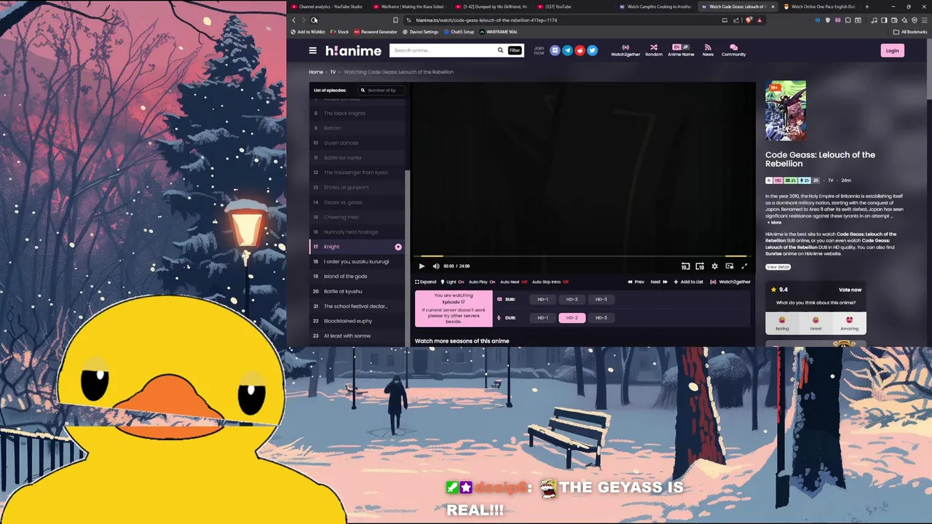The height and width of the screenshot is (524, 932).
Task: Go to previous episode with Prev
Action: point(636,282)
